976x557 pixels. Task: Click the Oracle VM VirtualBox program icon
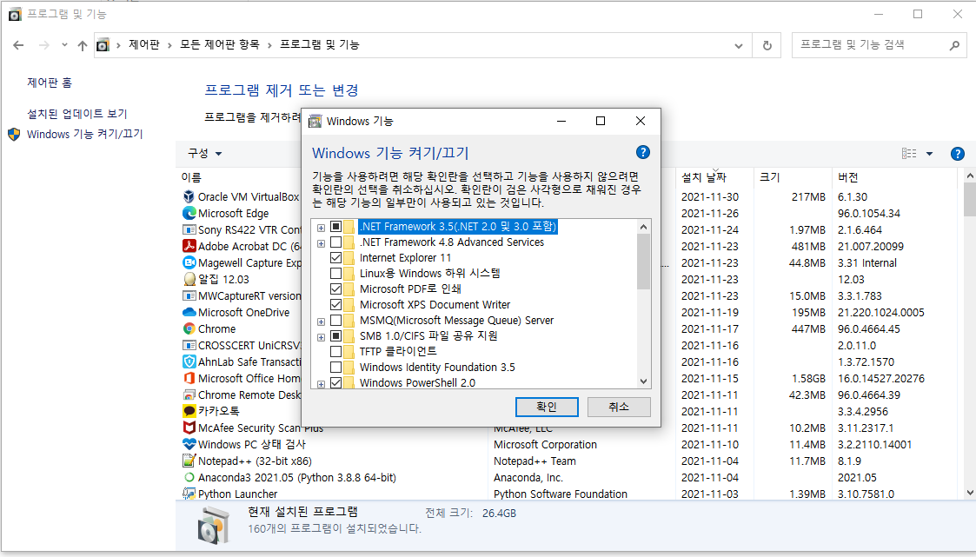tap(189, 196)
